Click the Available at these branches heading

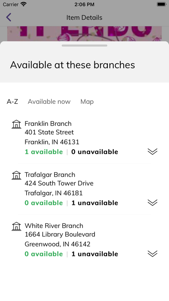point(72,65)
